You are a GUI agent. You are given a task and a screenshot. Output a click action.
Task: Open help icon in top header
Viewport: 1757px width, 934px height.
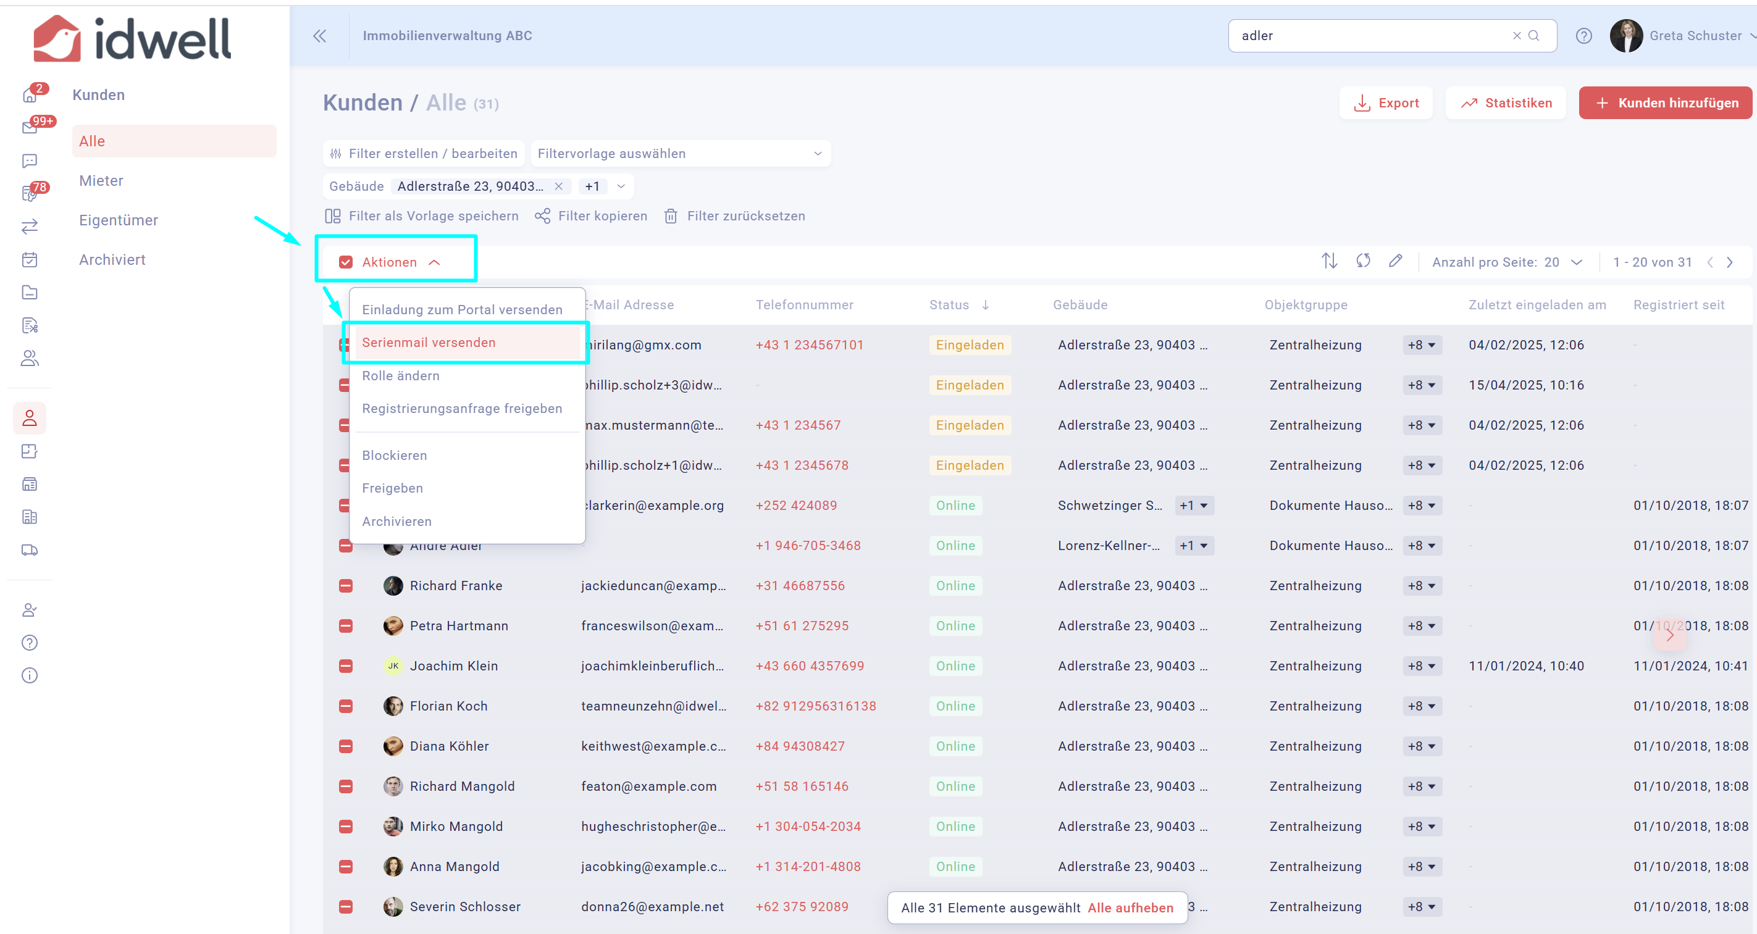1583,36
